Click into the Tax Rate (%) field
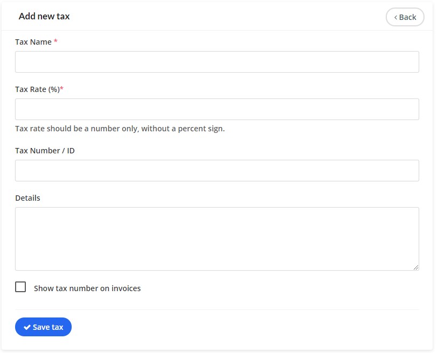 (217, 109)
